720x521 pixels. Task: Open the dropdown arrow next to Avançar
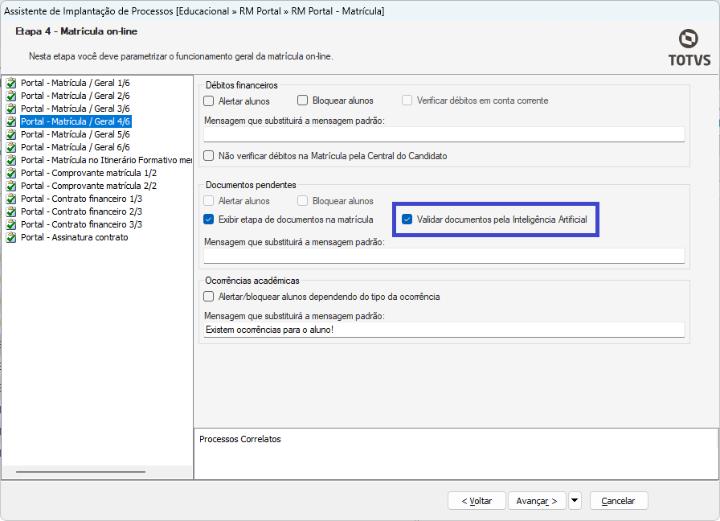click(x=575, y=500)
